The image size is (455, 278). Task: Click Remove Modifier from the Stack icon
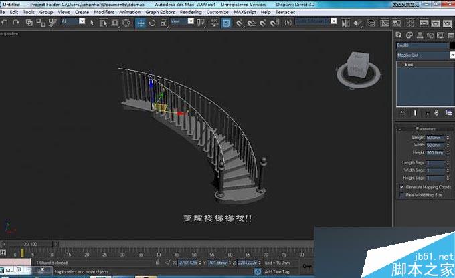pyautogui.click(x=436, y=113)
